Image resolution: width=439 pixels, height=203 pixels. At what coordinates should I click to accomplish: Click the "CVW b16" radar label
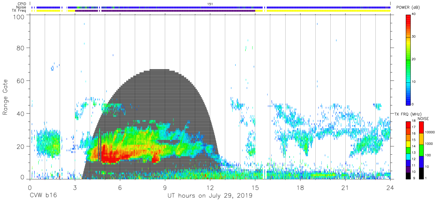click(43, 196)
